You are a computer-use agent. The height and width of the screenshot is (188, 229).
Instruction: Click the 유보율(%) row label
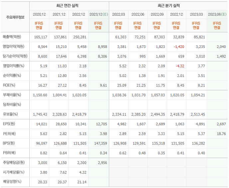10,114
